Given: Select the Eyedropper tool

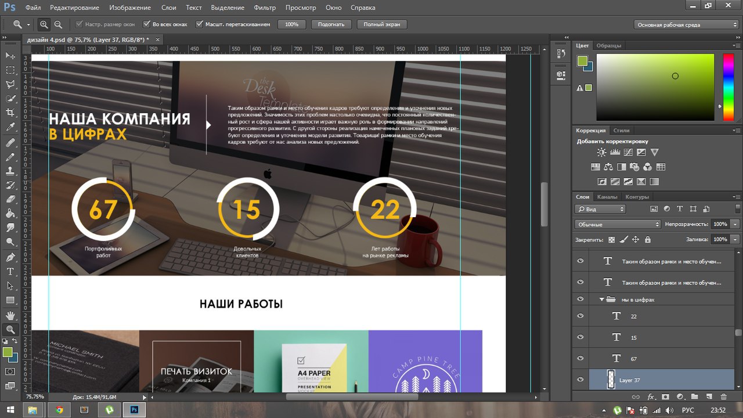Looking at the screenshot, I should (x=10, y=127).
